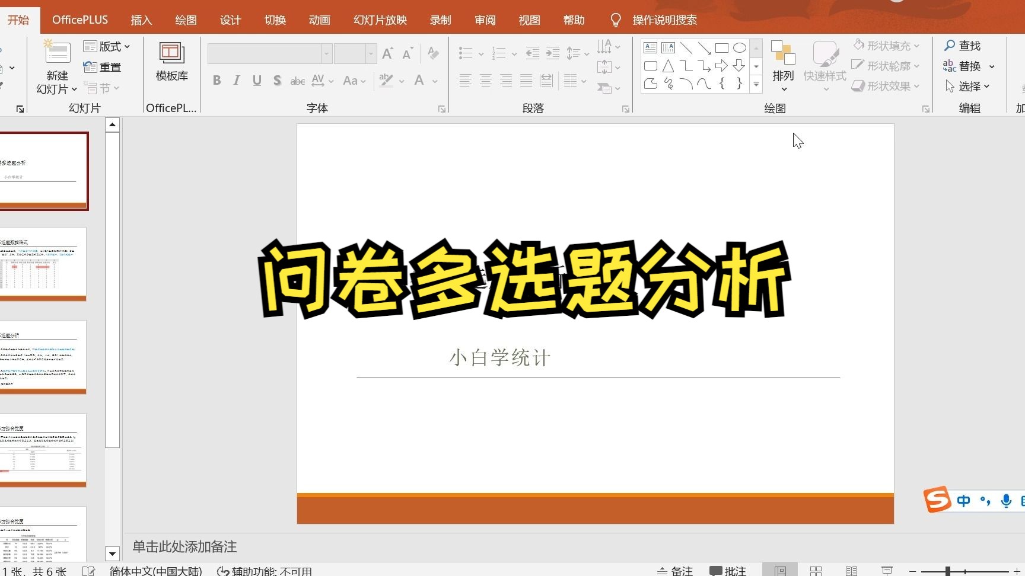
Task: Click Tell Me search box (操作说明搜索)
Action: click(x=664, y=20)
